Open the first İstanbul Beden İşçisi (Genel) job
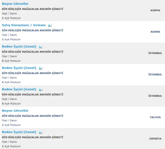165x149 pixels. click(19, 47)
